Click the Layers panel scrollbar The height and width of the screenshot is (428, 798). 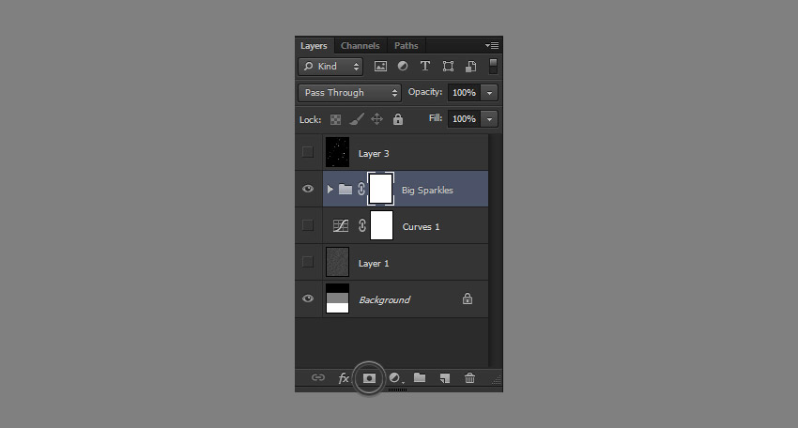pyautogui.click(x=495, y=251)
